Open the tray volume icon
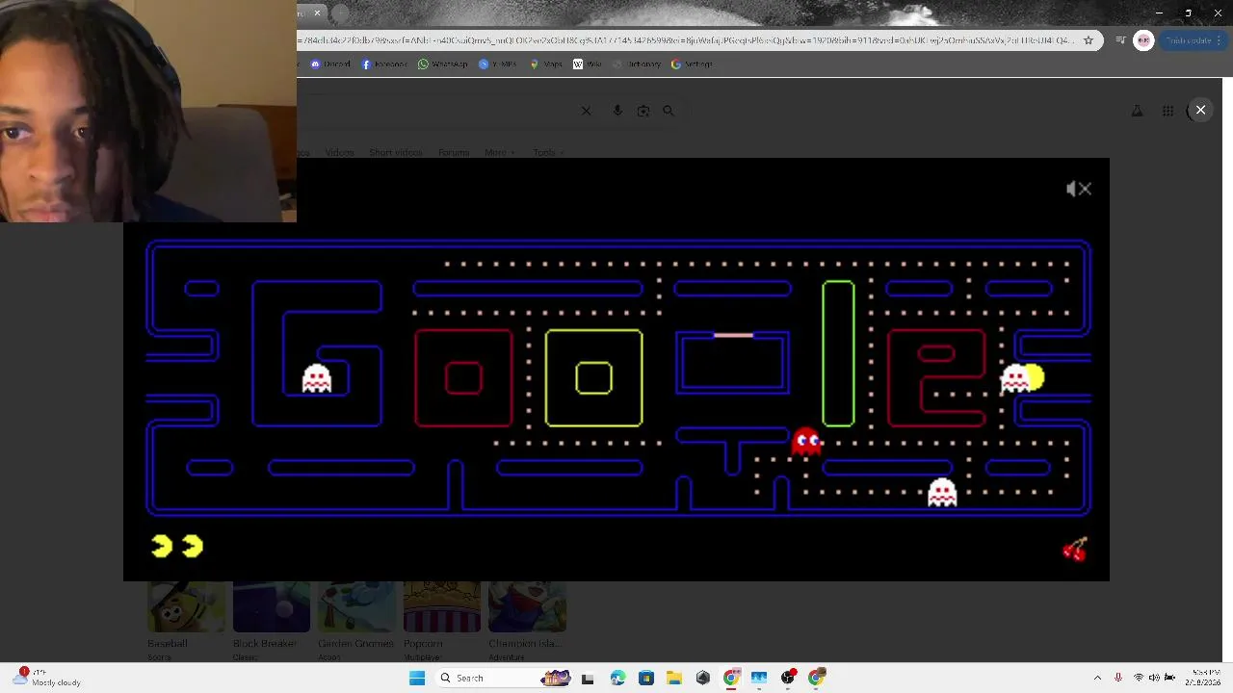This screenshot has height=693, width=1233. 1154,678
